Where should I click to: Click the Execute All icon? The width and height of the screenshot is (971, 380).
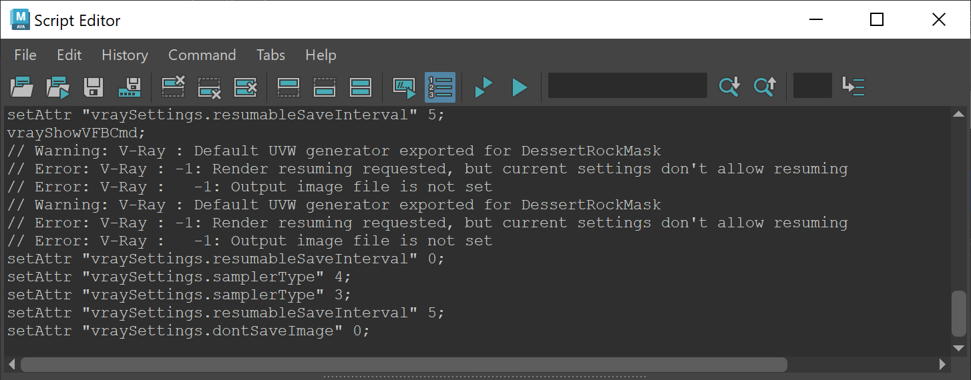(483, 87)
